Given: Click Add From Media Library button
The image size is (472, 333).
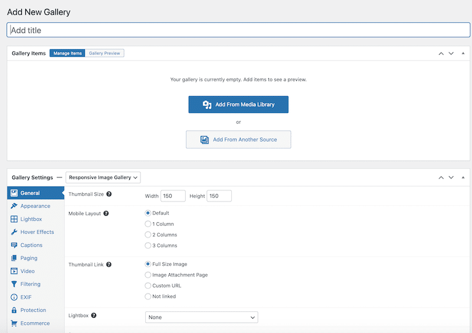Looking at the screenshot, I should tap(238, 105).
